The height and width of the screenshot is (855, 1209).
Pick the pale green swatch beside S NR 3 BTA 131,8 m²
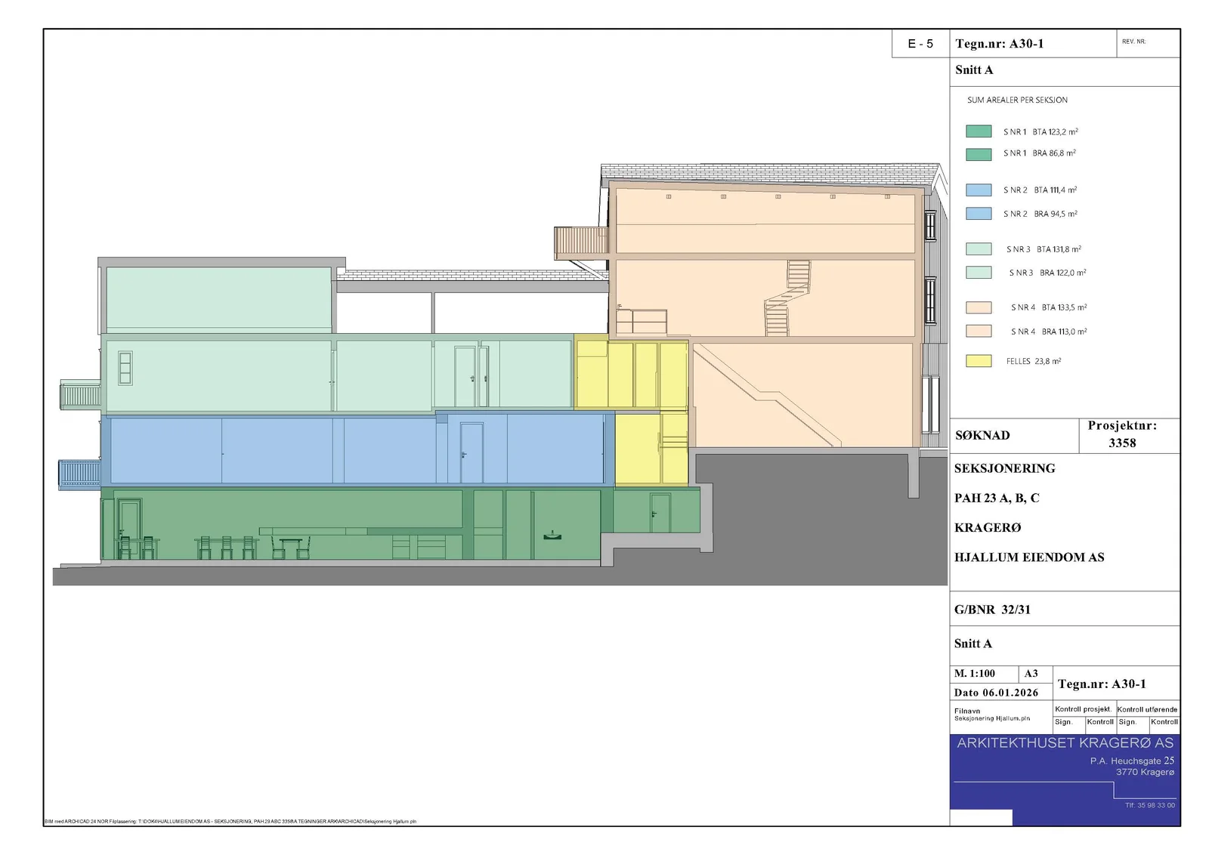(x=979, y=248)
